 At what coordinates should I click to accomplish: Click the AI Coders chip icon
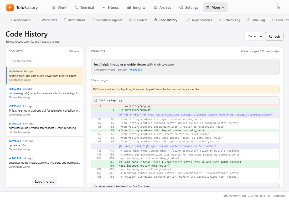click(130, 20)
